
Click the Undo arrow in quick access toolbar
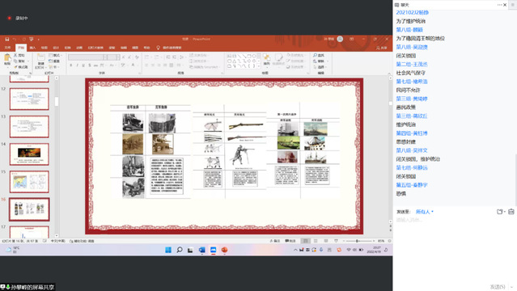coord(15,40)
